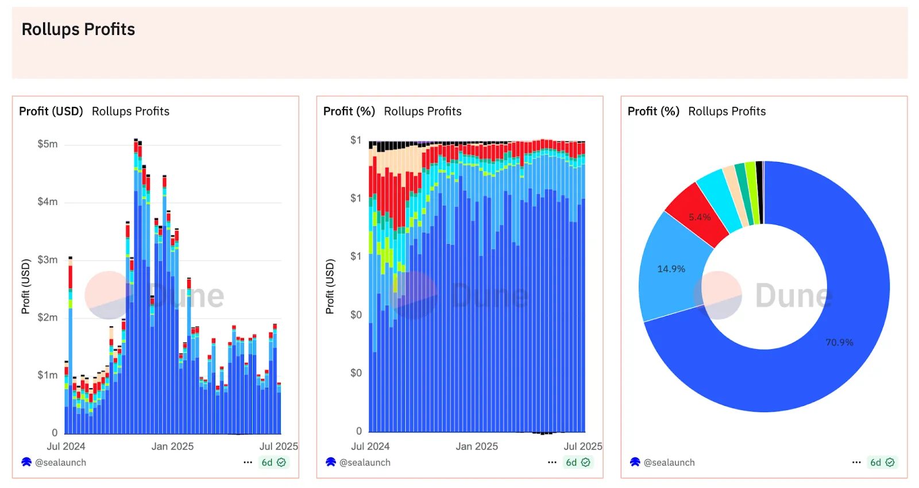Open the ellipsis menu on the donut chart
The image size is (919, 488).
[x=856, y=462]
